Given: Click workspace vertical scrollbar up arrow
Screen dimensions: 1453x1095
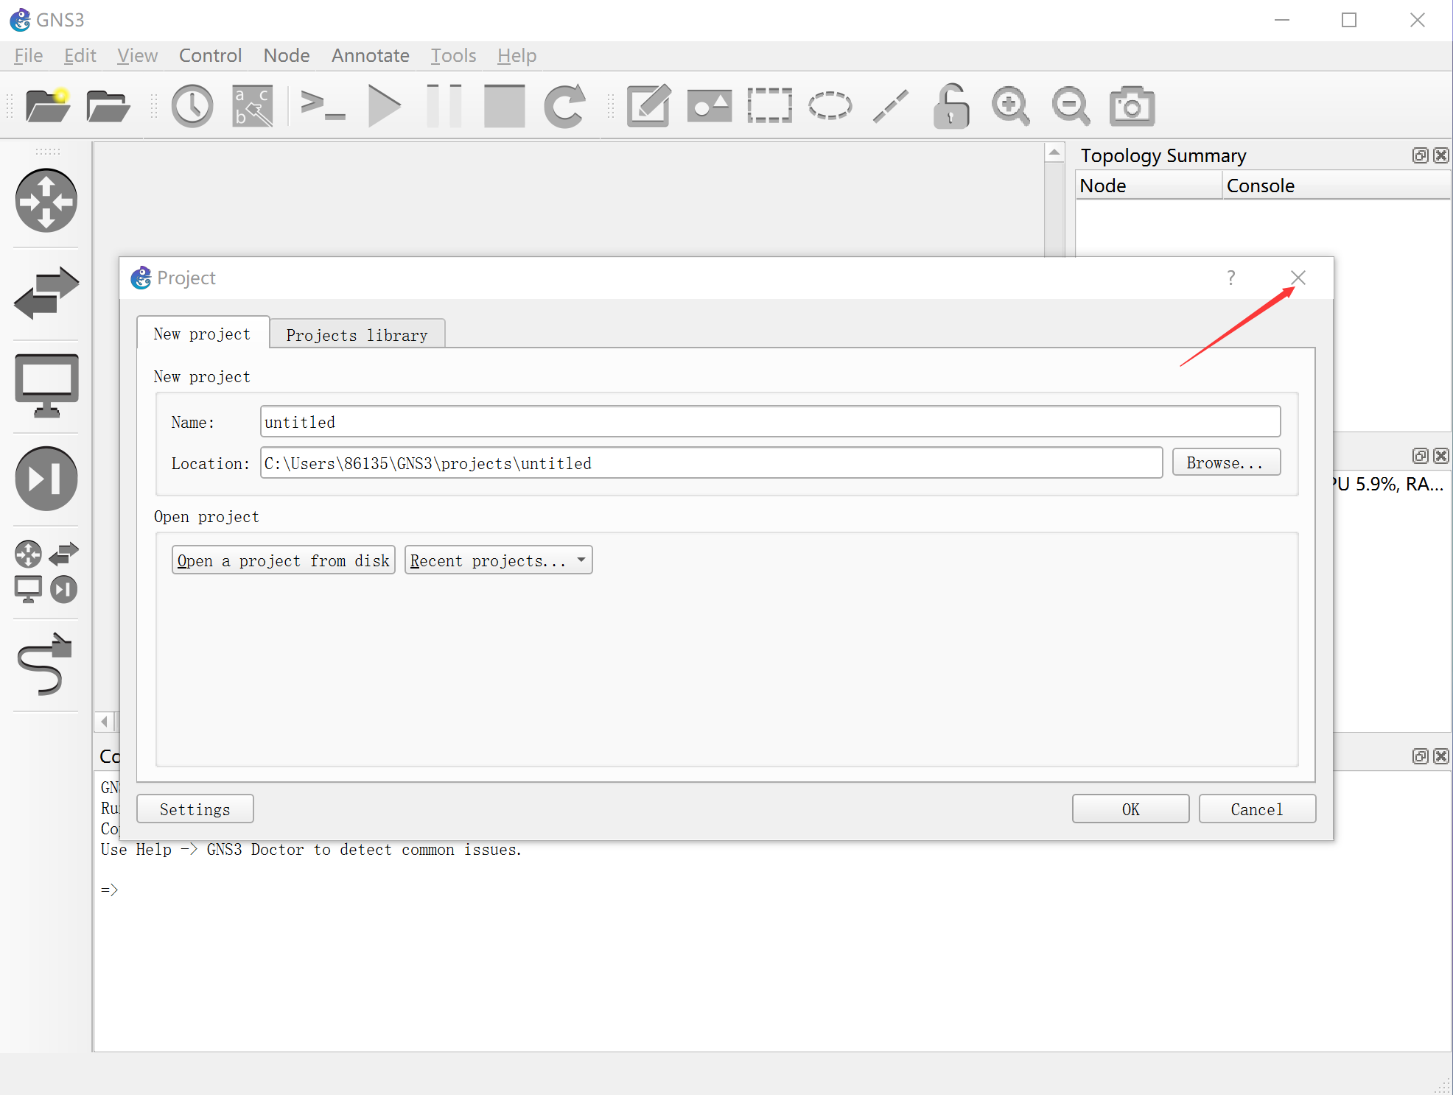Looking at the screenshot, I should (1054, 152).
